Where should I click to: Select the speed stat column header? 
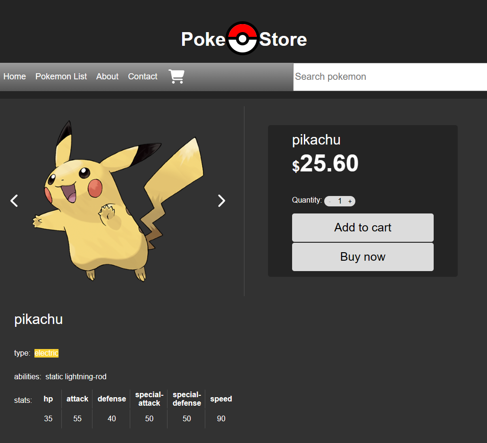point(221,399)
